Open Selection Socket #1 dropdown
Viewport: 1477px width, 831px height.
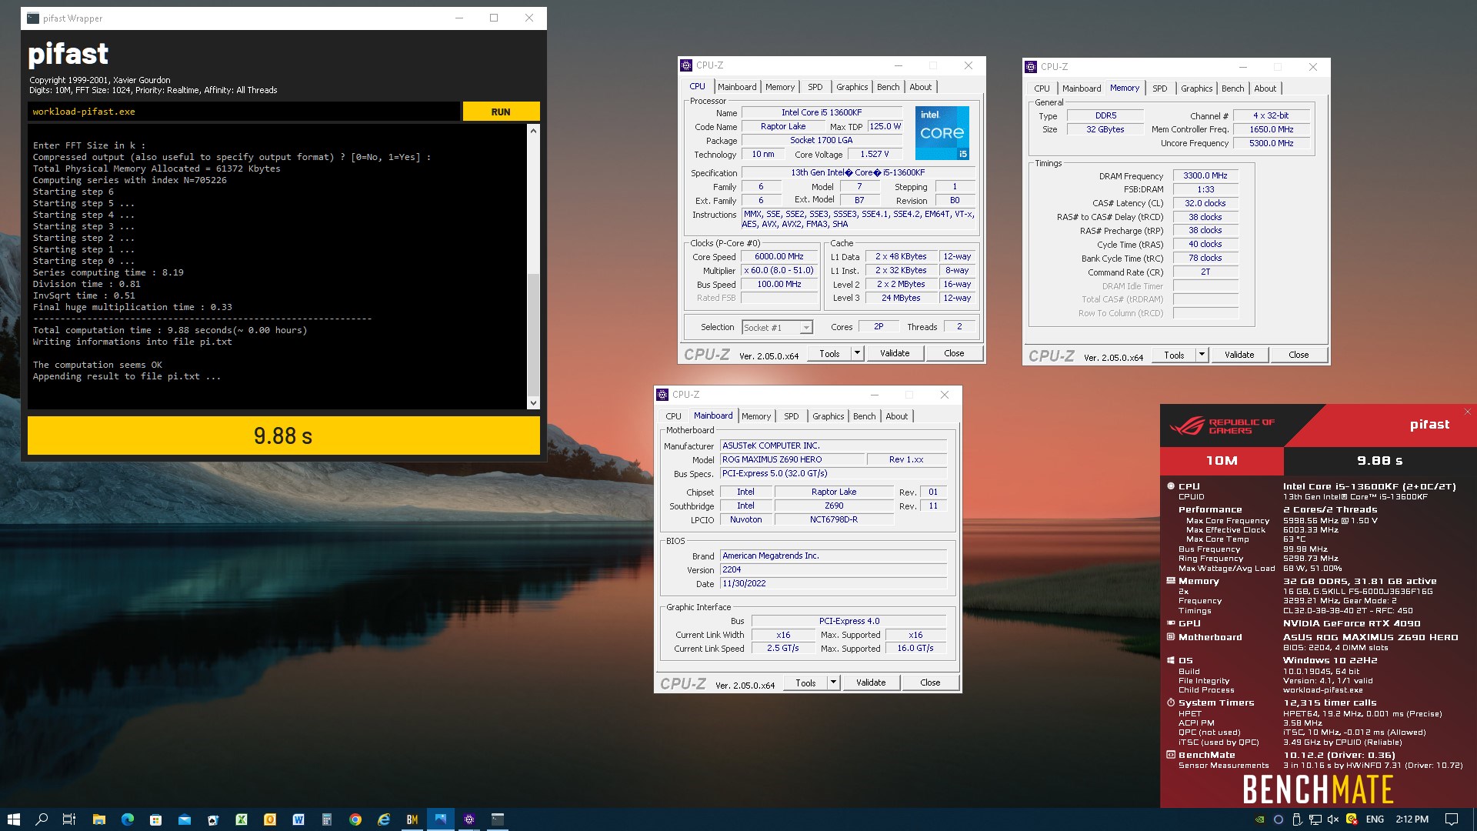tap(777, 328)
